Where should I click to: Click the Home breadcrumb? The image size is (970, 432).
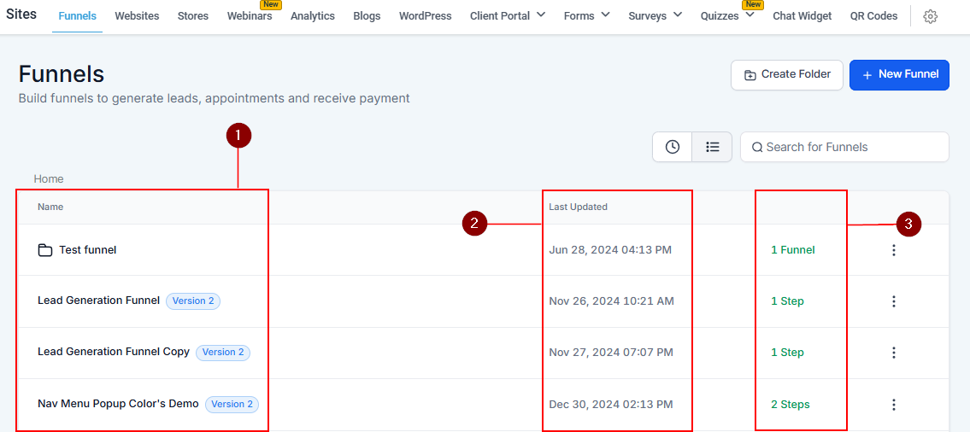pos(49,178)
